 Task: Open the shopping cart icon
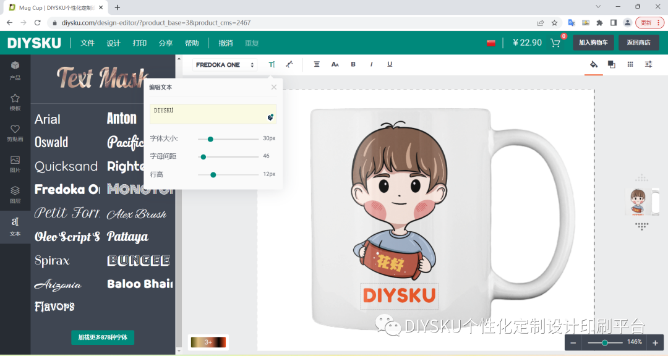[x=555, y=43]
